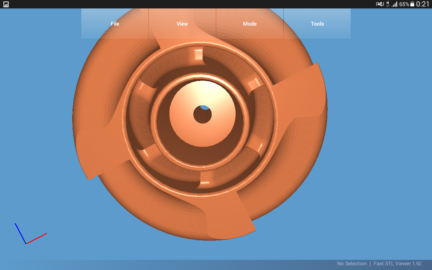Tap the mobile data H icon
This screenshot has height=270, width=432.
[388, 4]
